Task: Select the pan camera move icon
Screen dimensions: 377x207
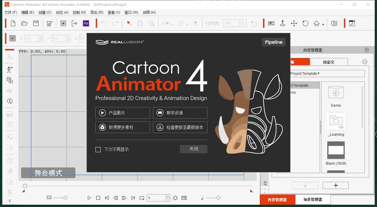Action: (294, 23)
